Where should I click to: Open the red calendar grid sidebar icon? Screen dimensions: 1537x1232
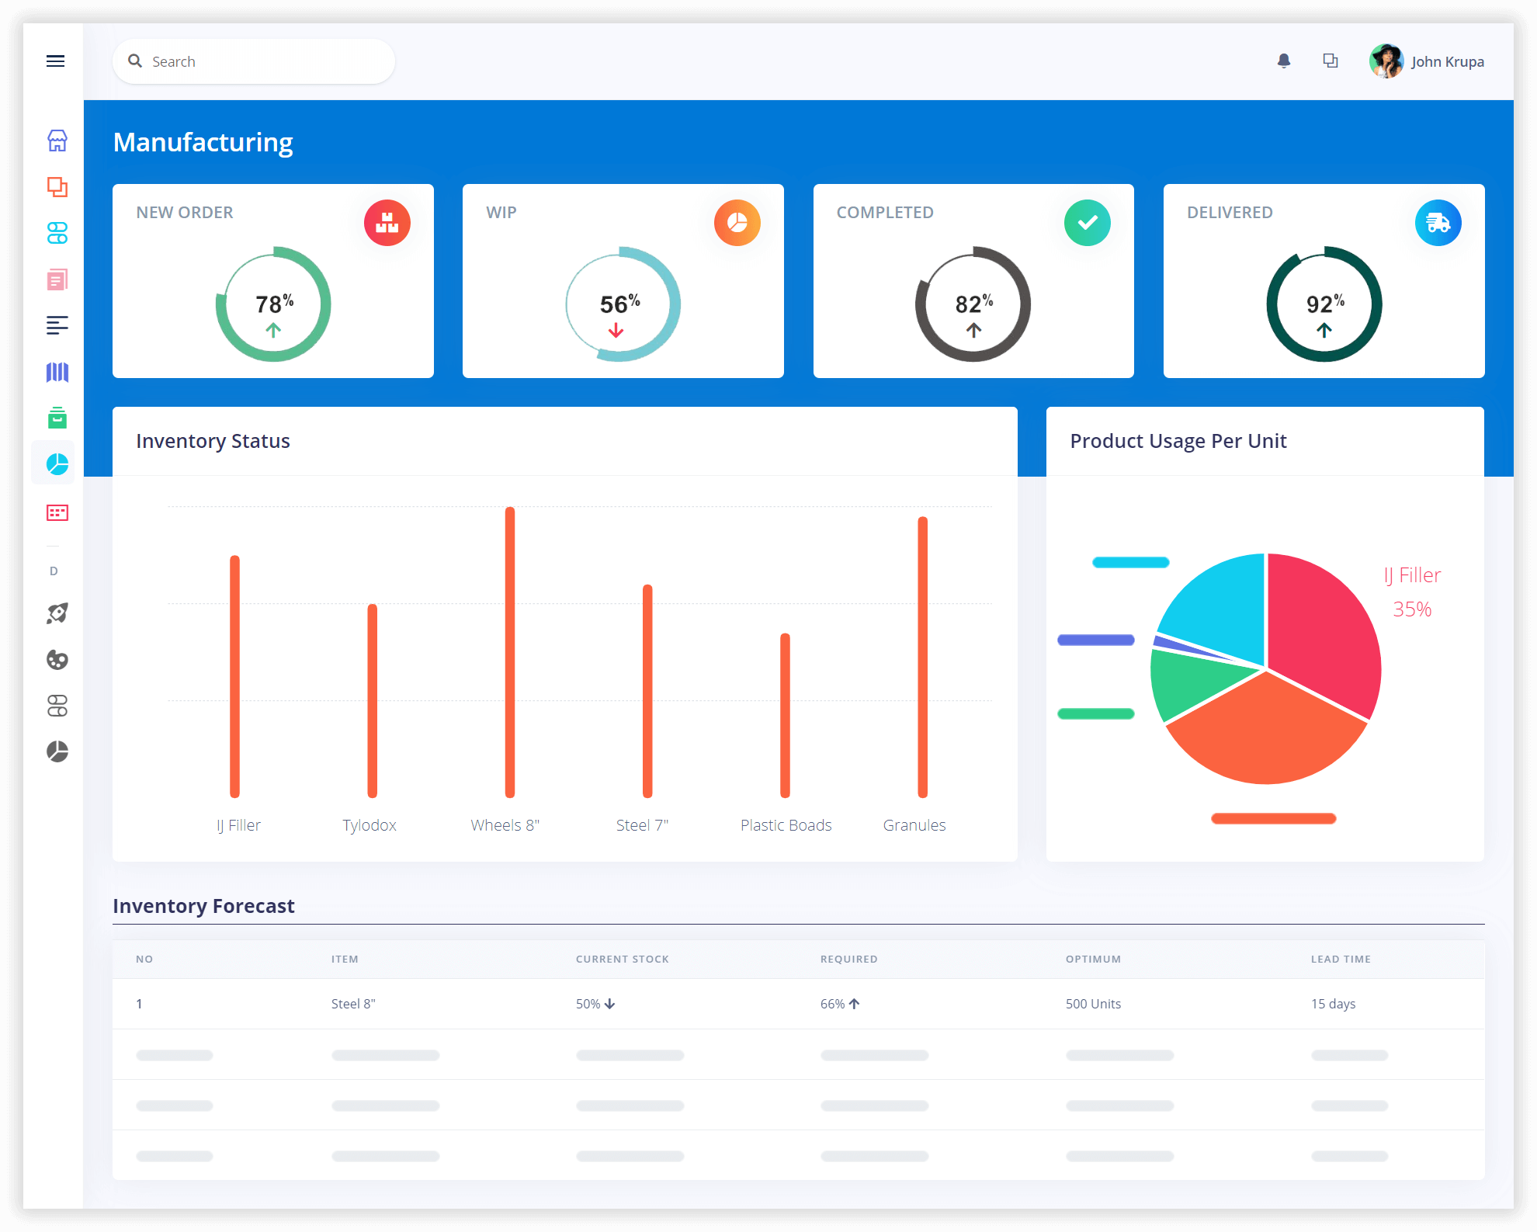point(57,512)
